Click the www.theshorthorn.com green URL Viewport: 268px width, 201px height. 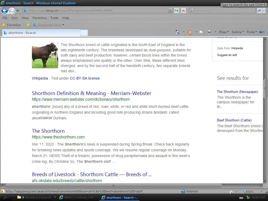58,137
